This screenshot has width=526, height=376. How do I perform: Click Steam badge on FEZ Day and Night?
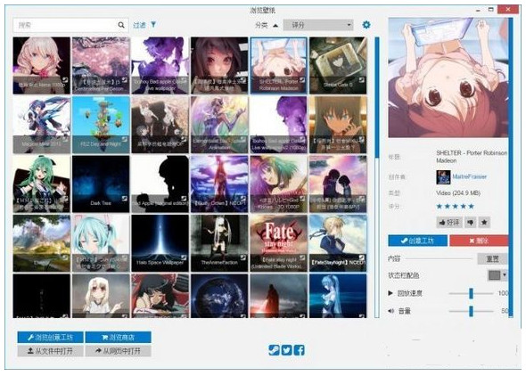[125, 139]
